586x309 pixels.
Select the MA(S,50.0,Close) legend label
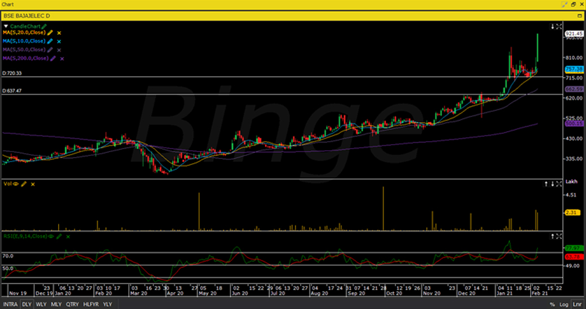coord(24,50)
